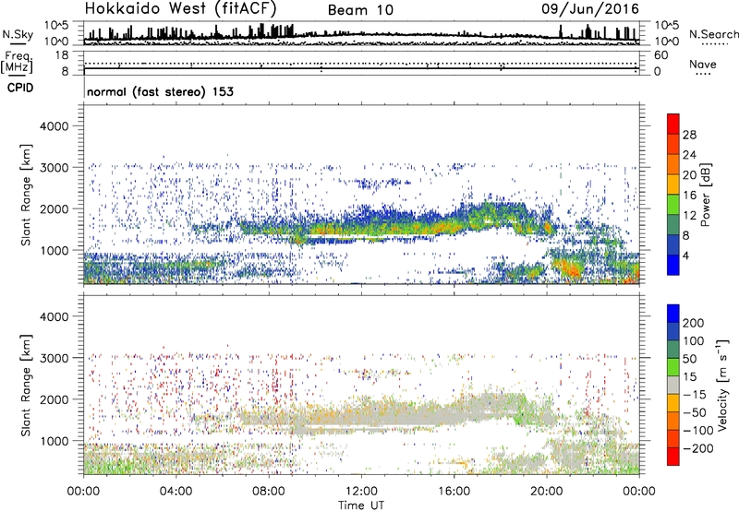Click the sky noise trace panel at top
The image size is (739, 511).
[x=361, y=33]
